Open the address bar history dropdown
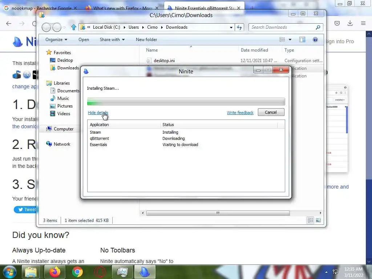Image resolution: width=372 pixels, height=279 pixels. [x=231, y=27]
